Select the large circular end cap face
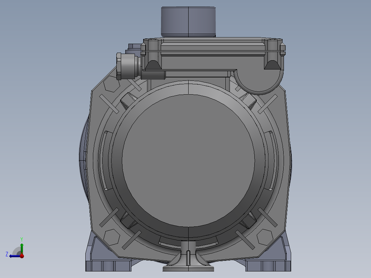Viewport: 371px width, 278px height. click(188, 161)
